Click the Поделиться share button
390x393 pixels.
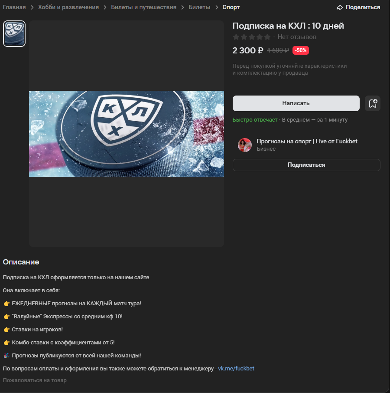tap(358, 7)
